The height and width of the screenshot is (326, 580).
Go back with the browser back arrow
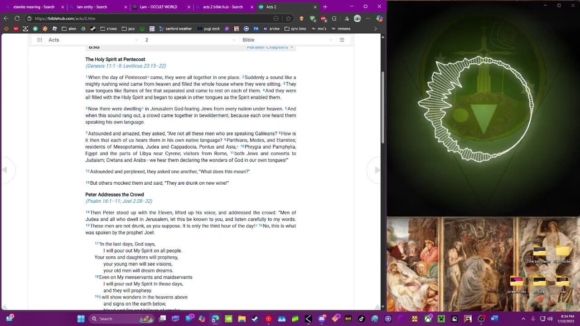coord(6,19)
